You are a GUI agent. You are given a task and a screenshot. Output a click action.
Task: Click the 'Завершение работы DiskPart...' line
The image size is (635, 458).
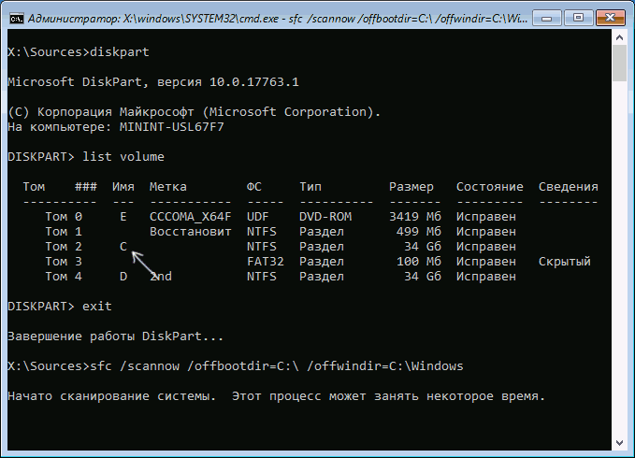click(115, 336)
